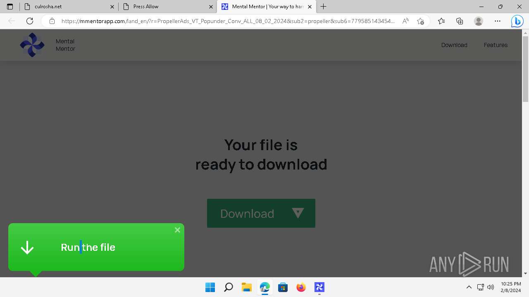This screenshot has height=297, width=529.
Task: Show hidden system tray icons
Action: [469, 287]
